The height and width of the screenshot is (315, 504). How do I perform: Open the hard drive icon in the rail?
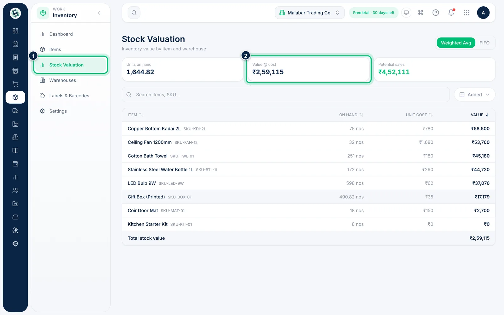(x=15, y=217)
